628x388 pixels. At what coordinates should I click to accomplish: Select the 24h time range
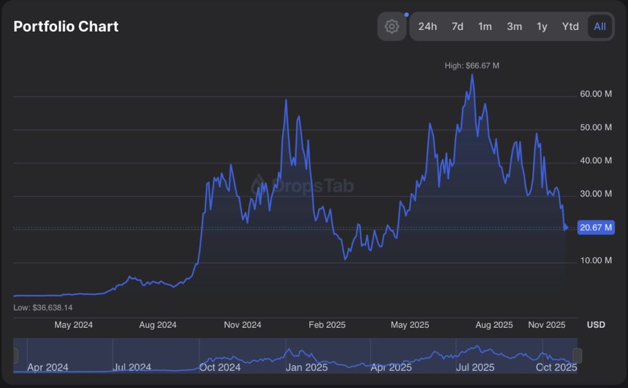click(427, 26)
